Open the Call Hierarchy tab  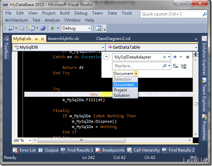coord(143,150)
